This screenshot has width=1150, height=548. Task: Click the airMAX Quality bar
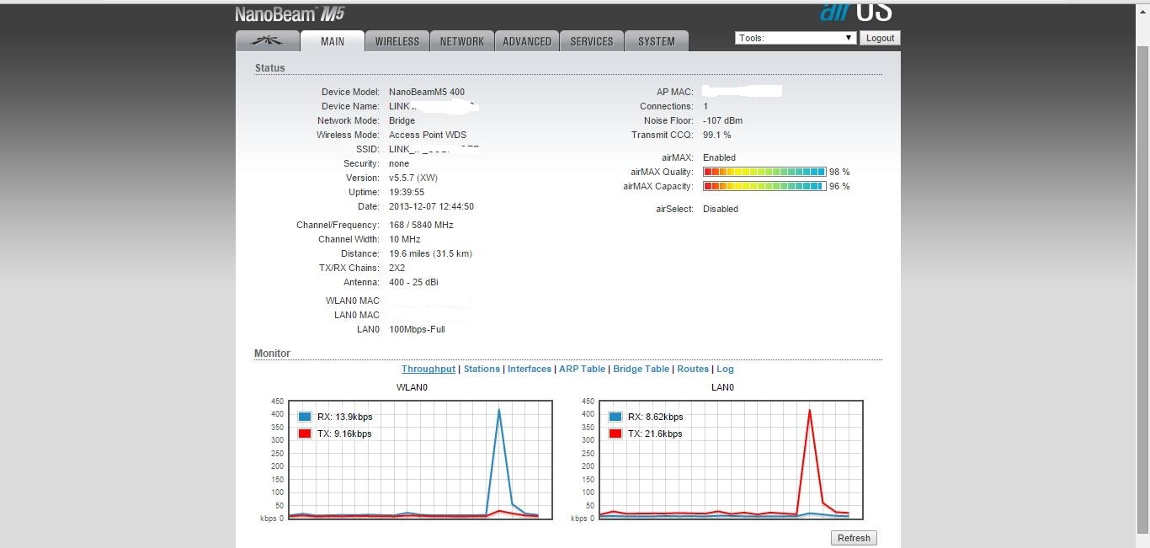pyautogui.click(x=764, y=172)
